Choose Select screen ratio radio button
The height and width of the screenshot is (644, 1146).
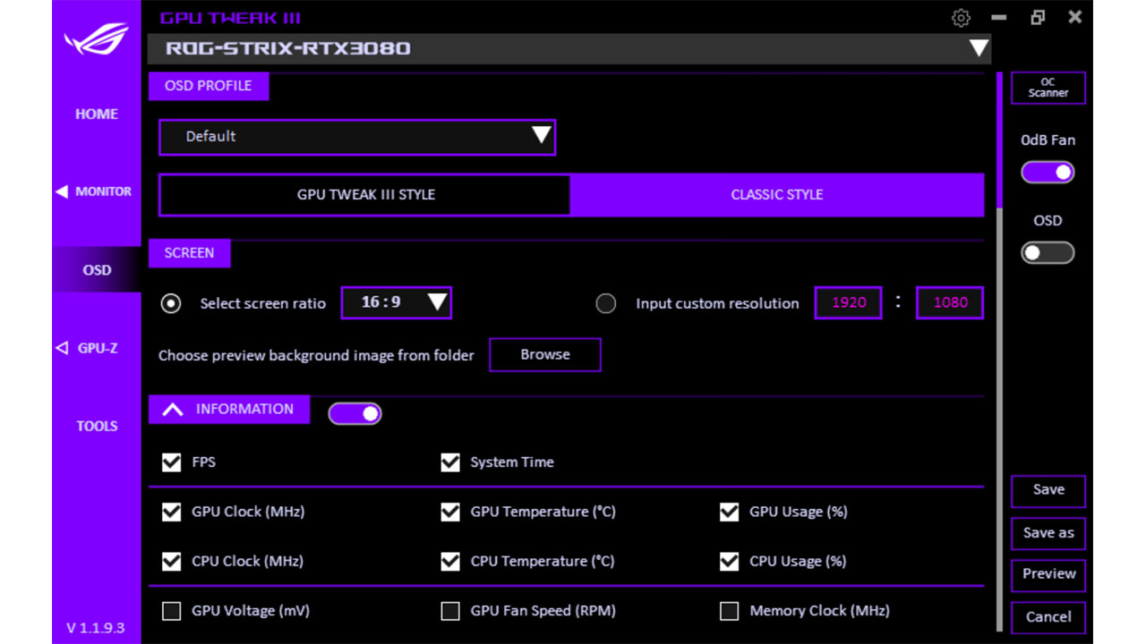pos(170,303)
